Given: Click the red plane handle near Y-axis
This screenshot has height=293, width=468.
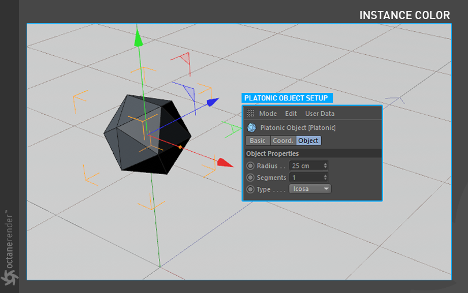Looking at the screenshot, I should 185,59.
